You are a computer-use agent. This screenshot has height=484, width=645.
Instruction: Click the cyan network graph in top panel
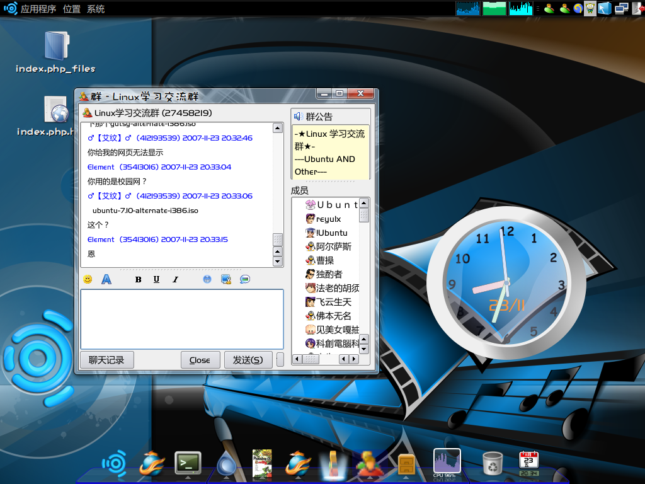click(x=520, y=8)
